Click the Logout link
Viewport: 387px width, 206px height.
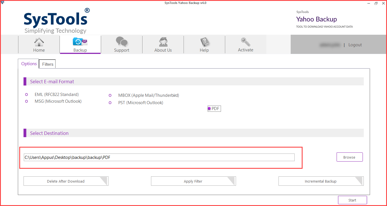coord(355,45)
